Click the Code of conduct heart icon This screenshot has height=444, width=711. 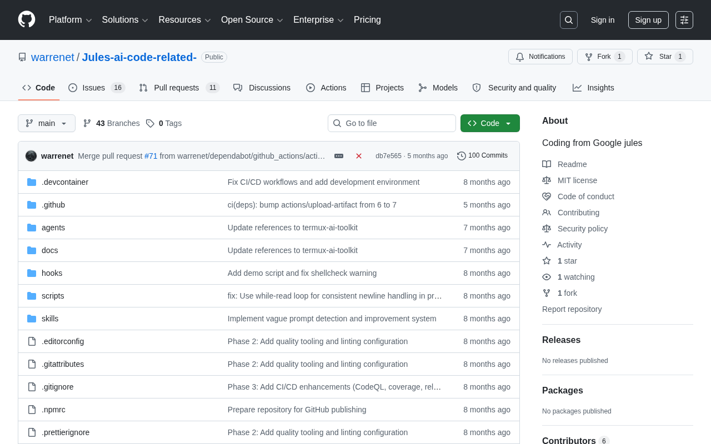pyautogui.click(x=547, y=196)
